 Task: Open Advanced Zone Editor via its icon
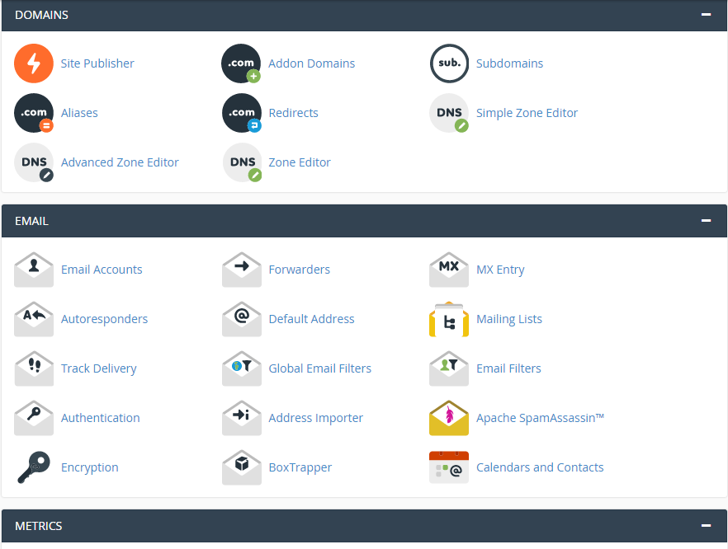(x=33, y=162)
